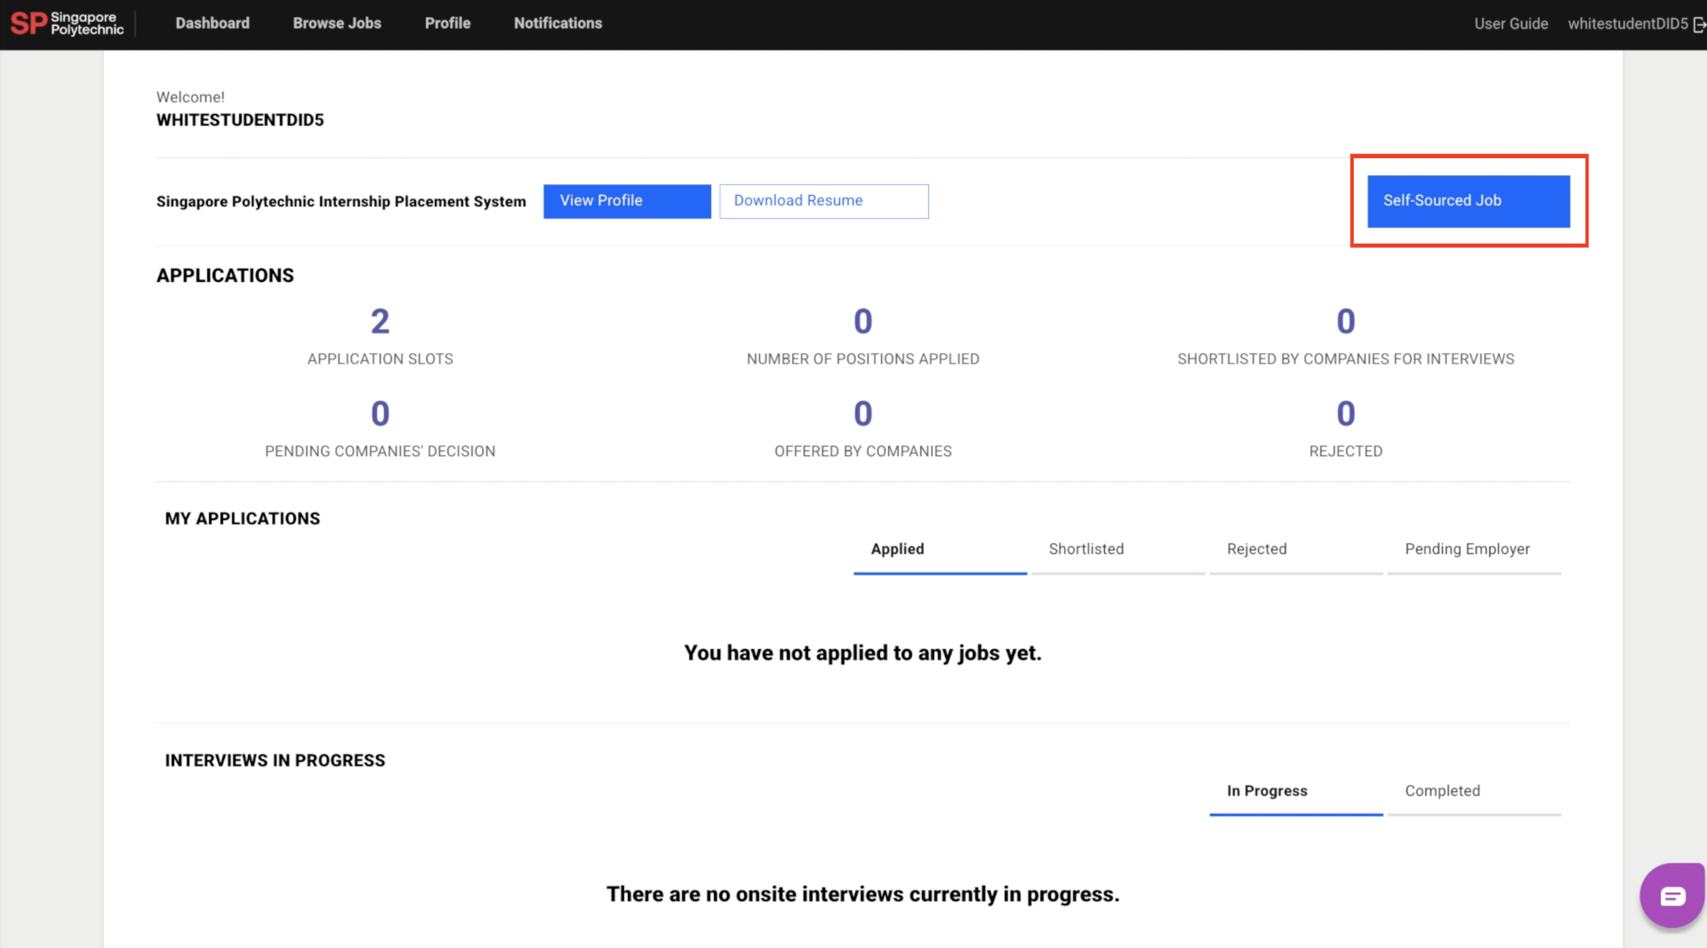This screenshot has width=1707, height=948.
Task: Click the APPLICATIONS section heading
Action: coord(225,276)
